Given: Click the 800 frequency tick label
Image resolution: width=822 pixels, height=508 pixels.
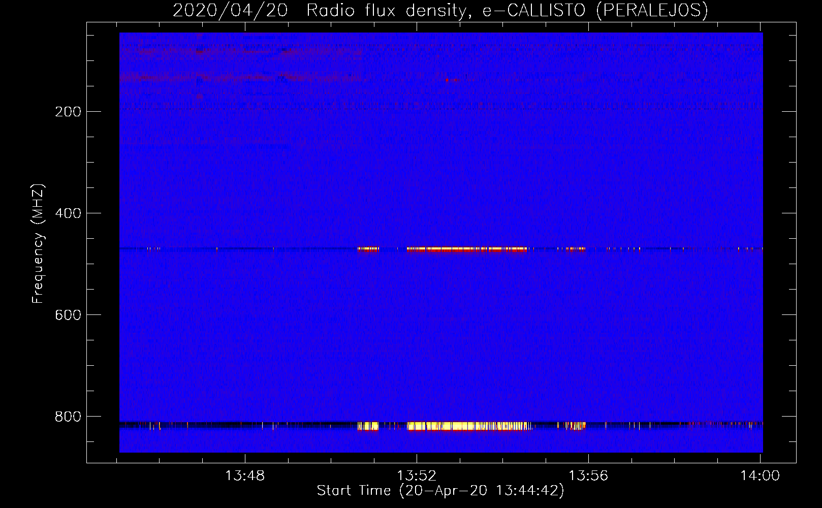Looking at the screenshot, I should click(68, 417).
